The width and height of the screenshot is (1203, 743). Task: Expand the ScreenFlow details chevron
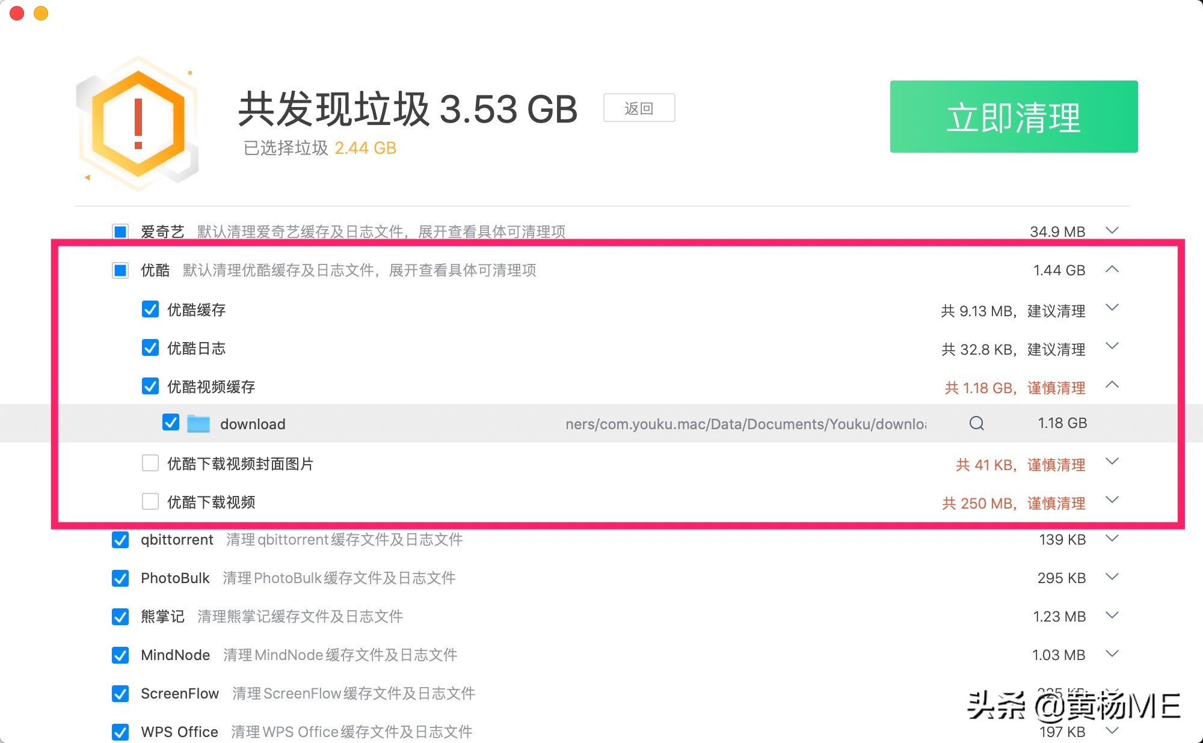[1113, 693]
